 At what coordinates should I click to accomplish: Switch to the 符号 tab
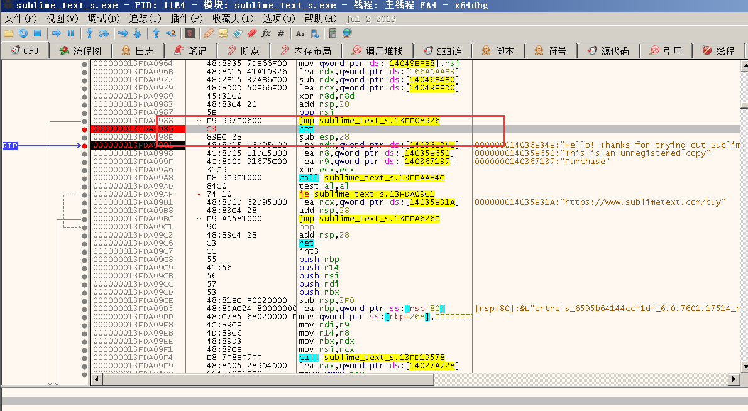551,50
